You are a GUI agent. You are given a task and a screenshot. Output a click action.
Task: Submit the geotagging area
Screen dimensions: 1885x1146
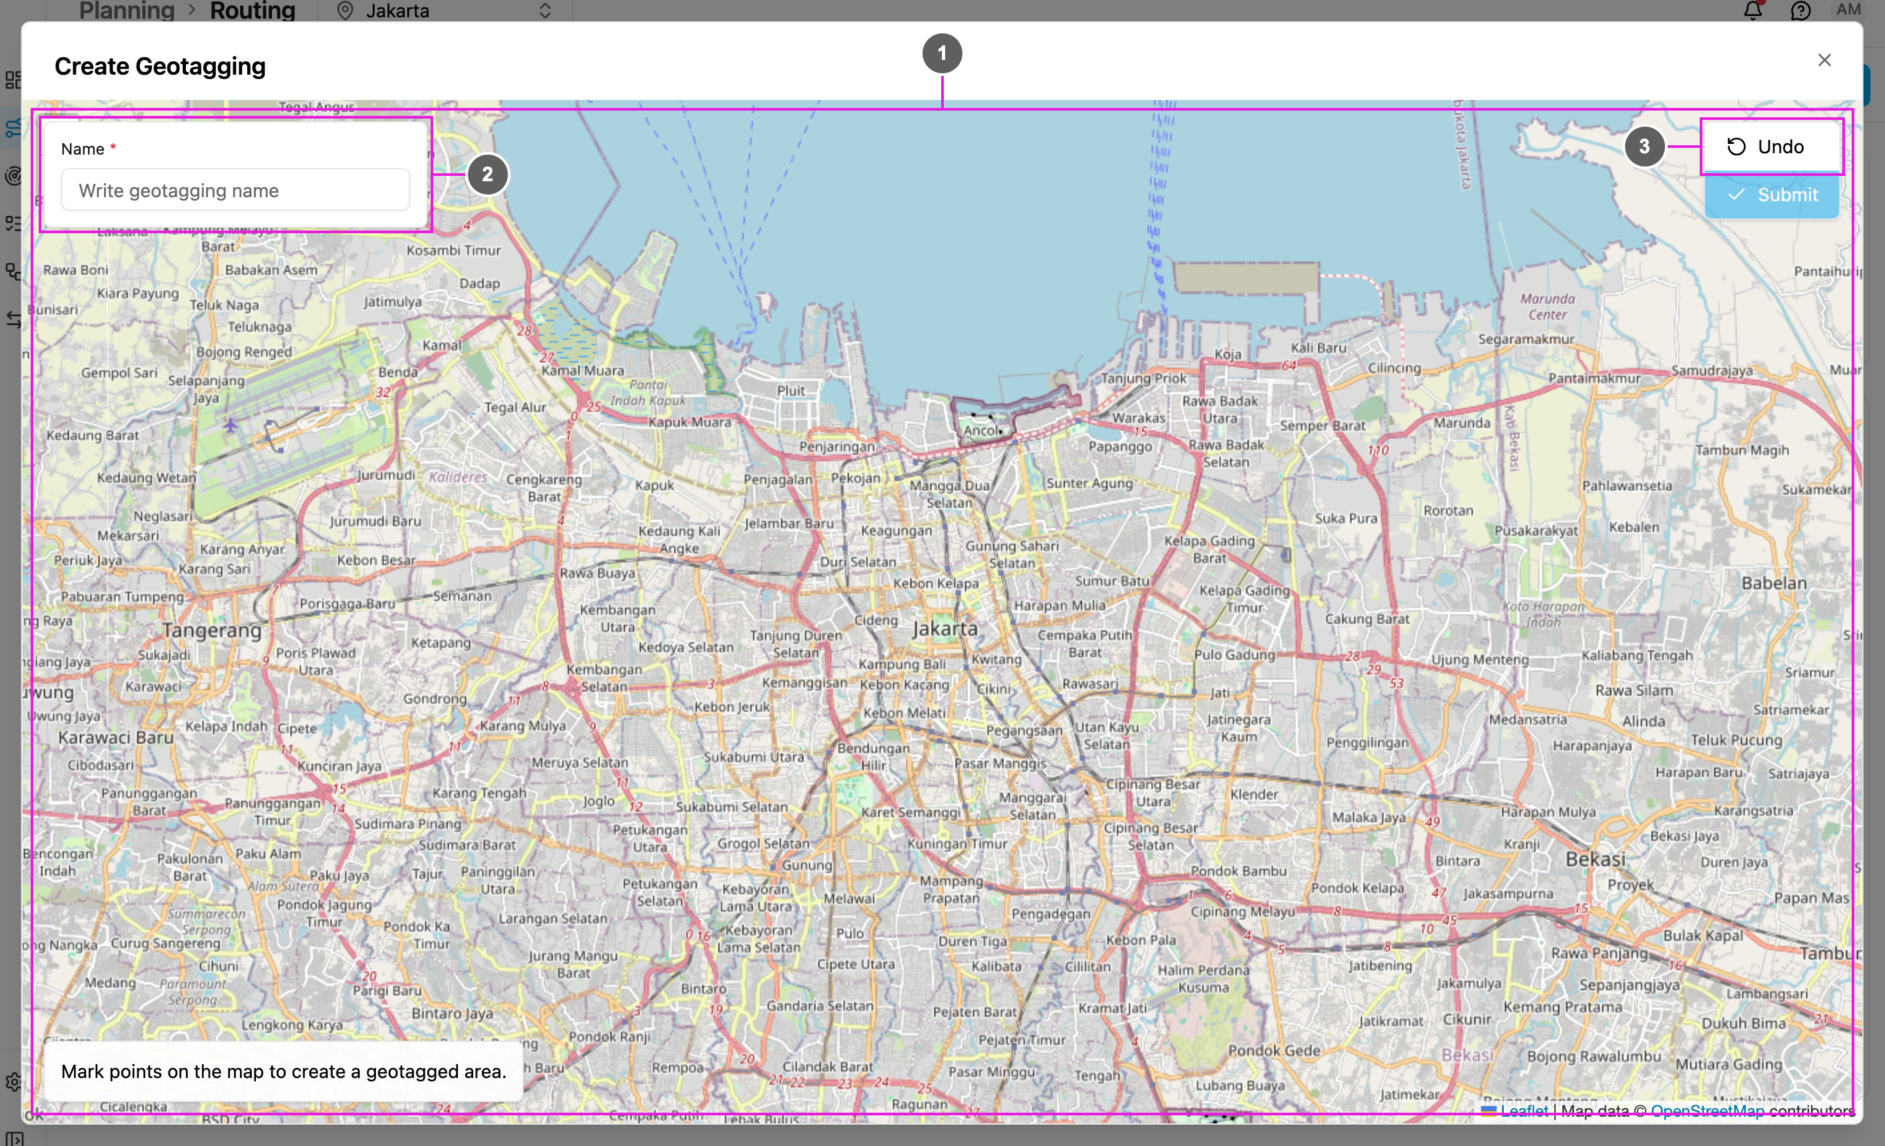pos(1771,195)
